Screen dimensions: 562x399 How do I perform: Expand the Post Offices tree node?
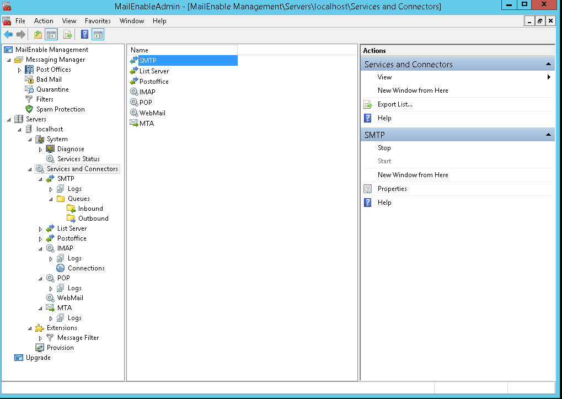tap(19, 70)
